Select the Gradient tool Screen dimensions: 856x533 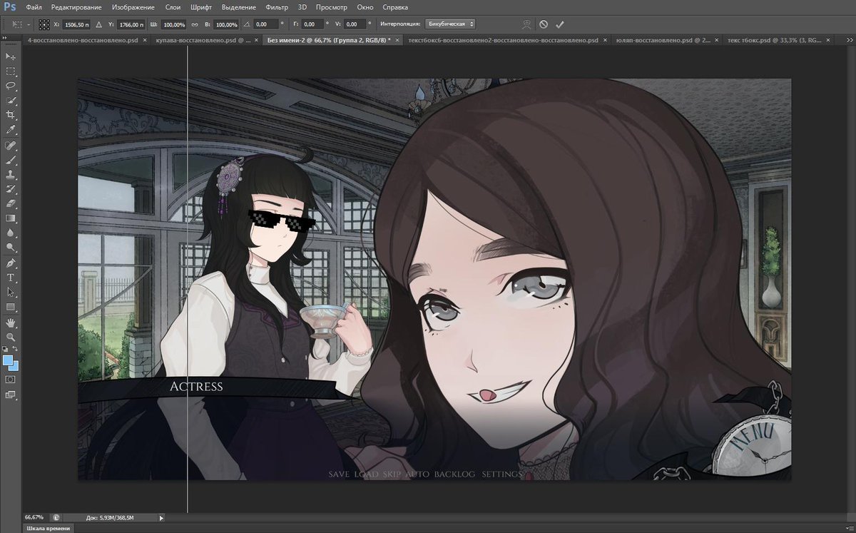coord(11,218)
